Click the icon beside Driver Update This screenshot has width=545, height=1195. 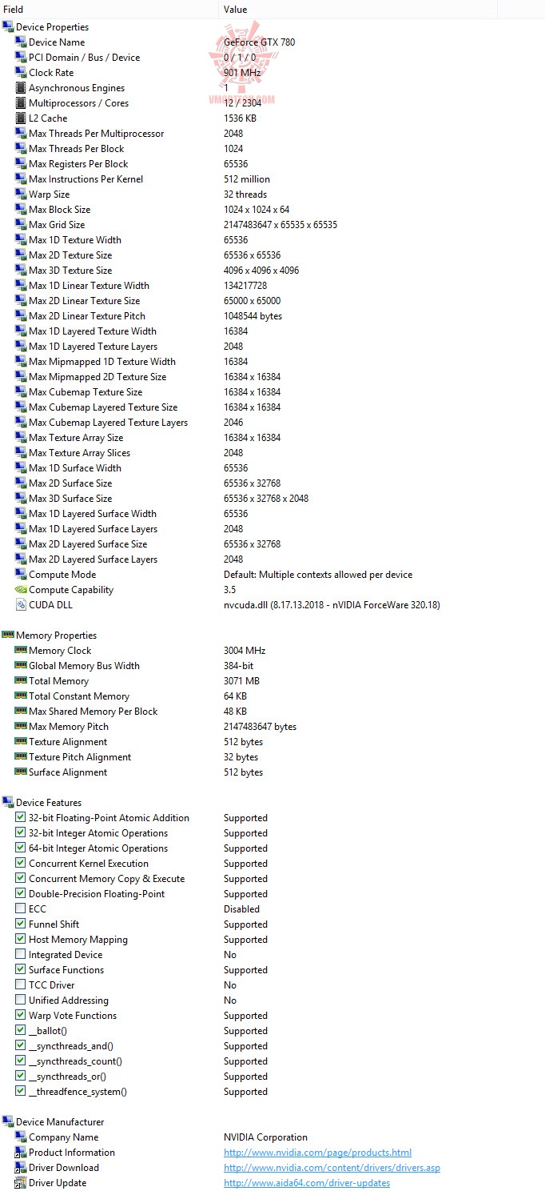click(x=21, y=1183)
